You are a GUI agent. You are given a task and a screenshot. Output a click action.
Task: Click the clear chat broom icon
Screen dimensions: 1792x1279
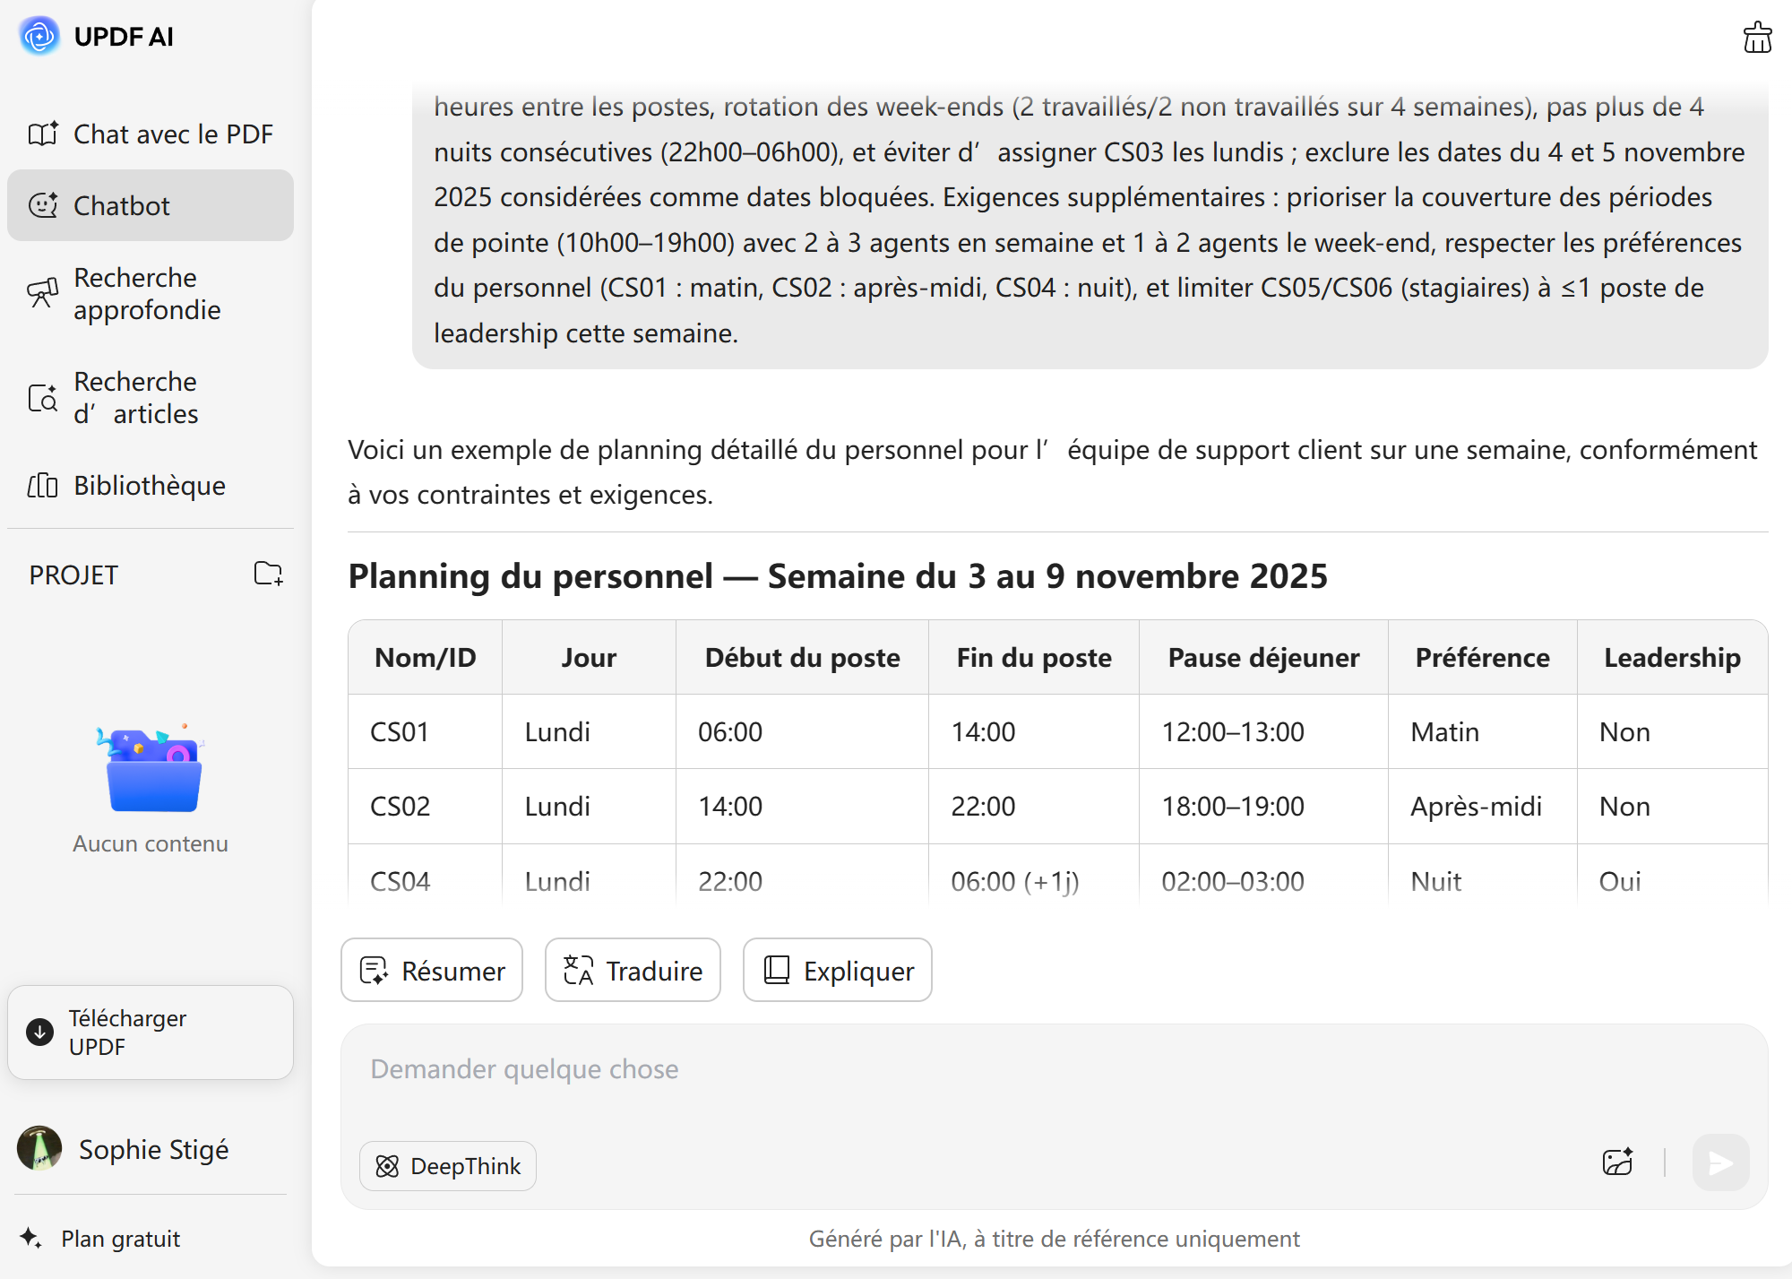tap(1757, 38)
